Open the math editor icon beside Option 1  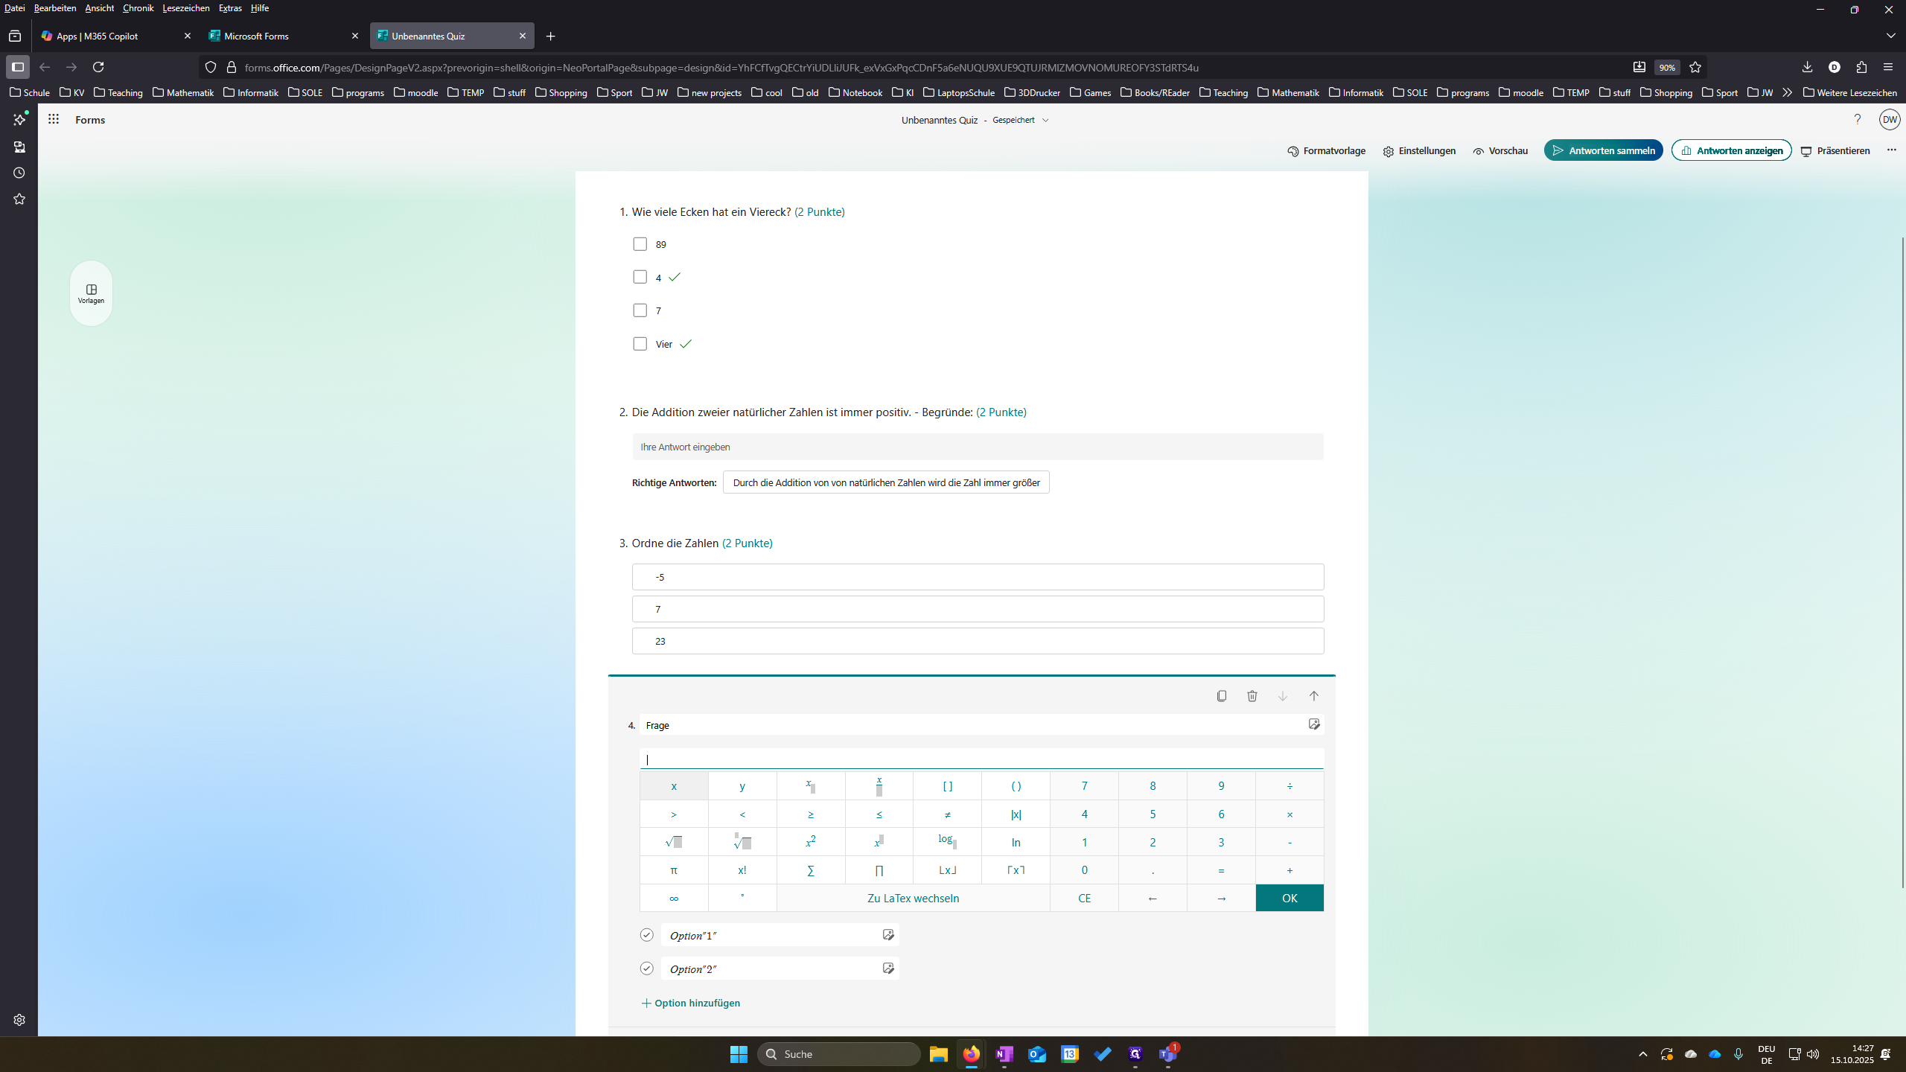tap(888, 935)
